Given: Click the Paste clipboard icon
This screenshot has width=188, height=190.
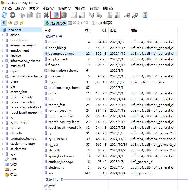Looking at the screenshot, I should 38,15.
